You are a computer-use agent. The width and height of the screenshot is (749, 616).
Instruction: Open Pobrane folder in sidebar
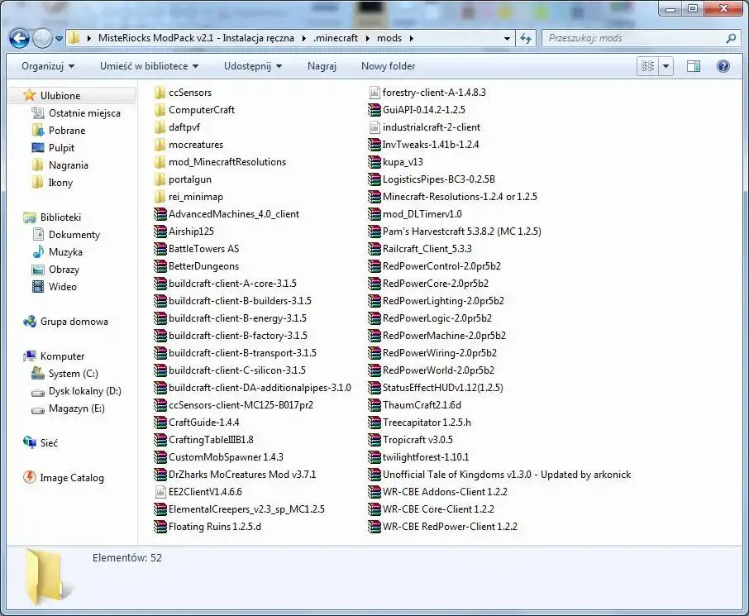point(67,131)
